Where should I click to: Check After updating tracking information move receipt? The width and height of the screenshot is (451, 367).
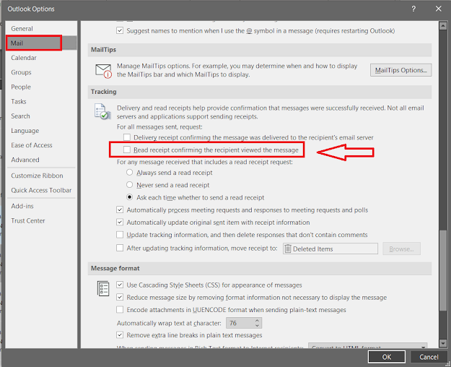pyautogui.click(x=120, y=248)
